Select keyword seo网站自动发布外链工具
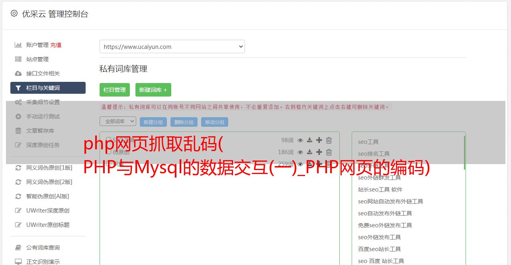Viewport: 511px width, 265px height. tap(391, 201)
